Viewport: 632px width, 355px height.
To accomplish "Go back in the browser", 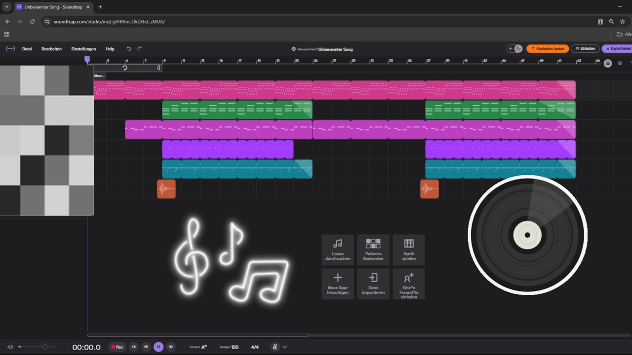I will pyautogui.click(x=7, y=22).
